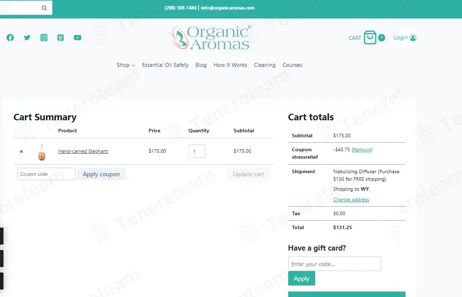The width and height of the screenshot is (462, 297).
Task: Click the Hand-carved Elephant product thumbnail
Action: 42,152
